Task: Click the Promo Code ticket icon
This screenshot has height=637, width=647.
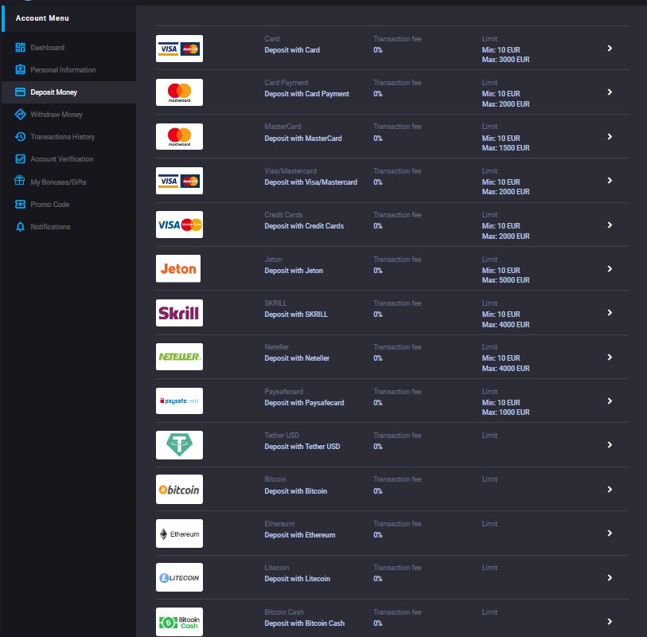Action: (x=20, y=205)
